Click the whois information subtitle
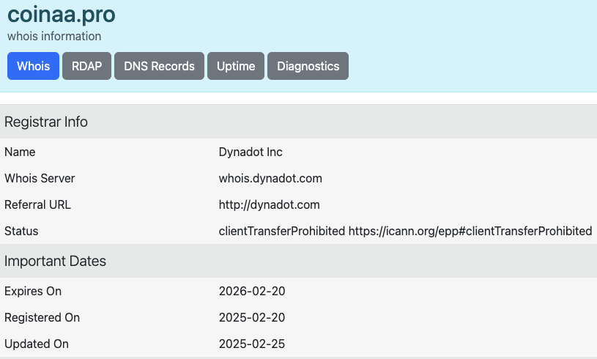The height and width of the screenshot is (359, 597). [54, 36]
